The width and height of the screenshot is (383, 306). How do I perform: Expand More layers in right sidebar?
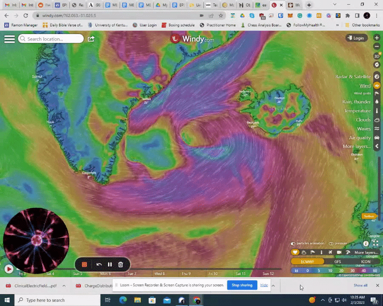(x=356, y=146)
